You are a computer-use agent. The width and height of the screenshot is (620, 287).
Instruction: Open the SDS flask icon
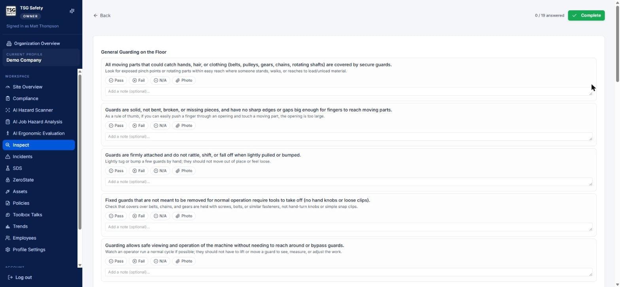[8, 168]
